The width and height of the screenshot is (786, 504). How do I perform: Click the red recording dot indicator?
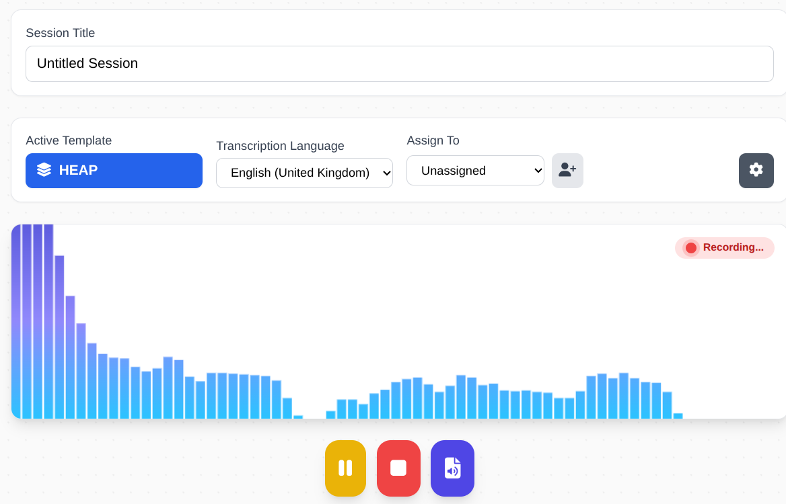690,248
